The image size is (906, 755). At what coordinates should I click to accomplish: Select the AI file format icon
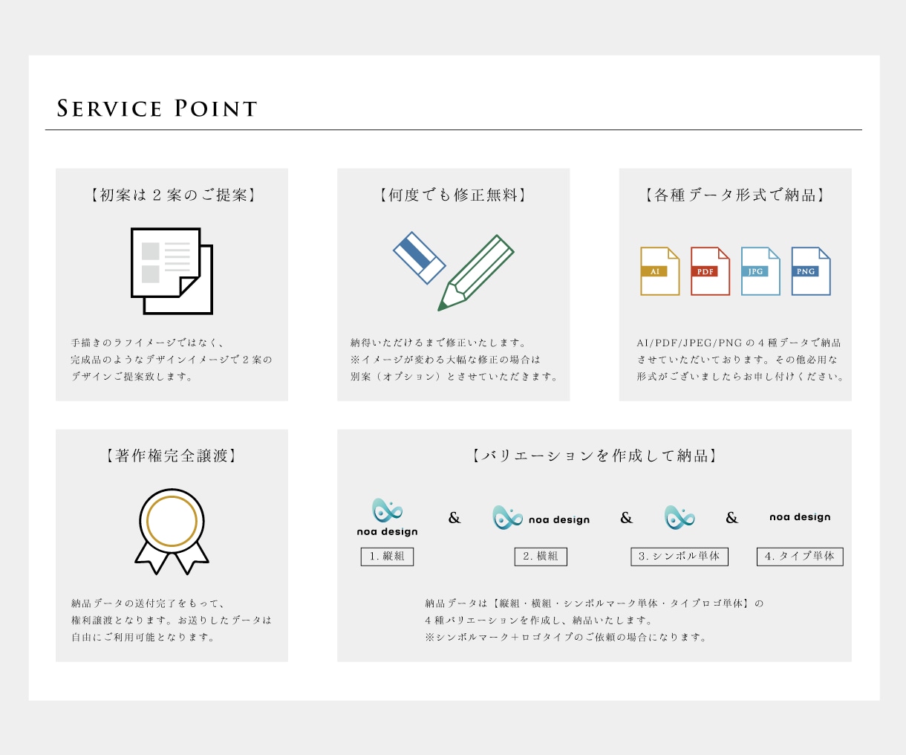[660, 271]
